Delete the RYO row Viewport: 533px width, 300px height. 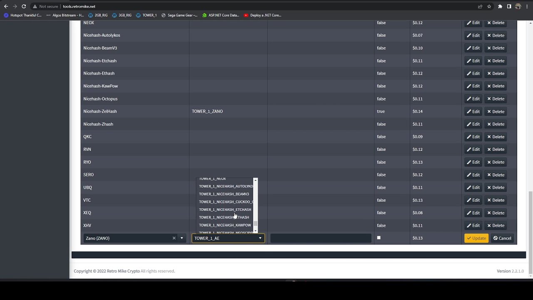pyautogui.click(x=496, y=162)
